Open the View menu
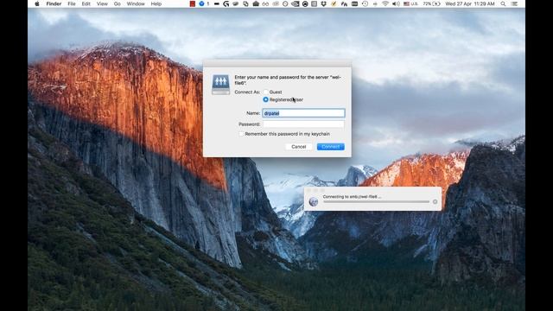The image size is (553, 311). click(102, 3)
